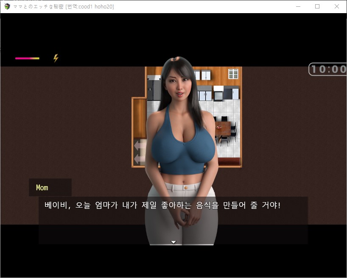Screen dimensions: 347x278
Task: Click the refrigerator in the kitchen map
Action: pyautogui.click(x=154, y=88)
